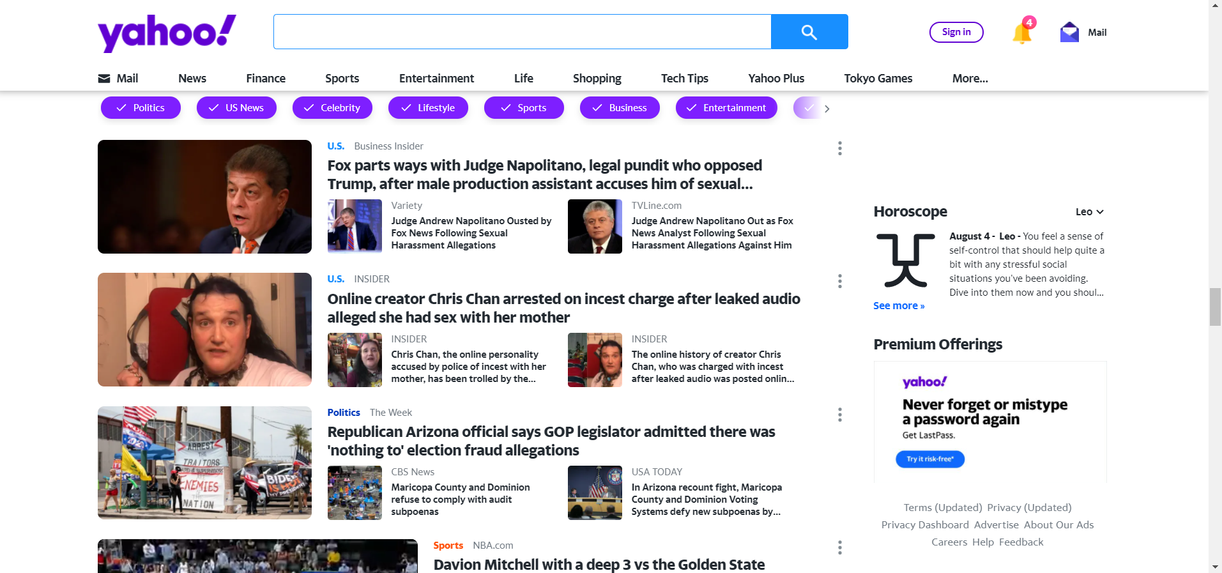The height and width of the screenshot is (573, 1222).
Task: Open options menu for Davion Mitchell story
Action: click(x=840, y=547)
